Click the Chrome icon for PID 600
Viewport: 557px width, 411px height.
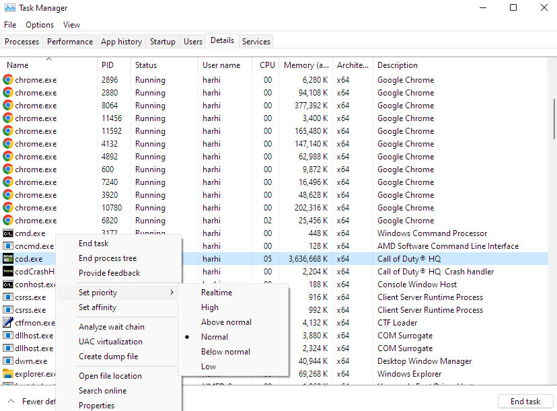[x=8, y=170]
